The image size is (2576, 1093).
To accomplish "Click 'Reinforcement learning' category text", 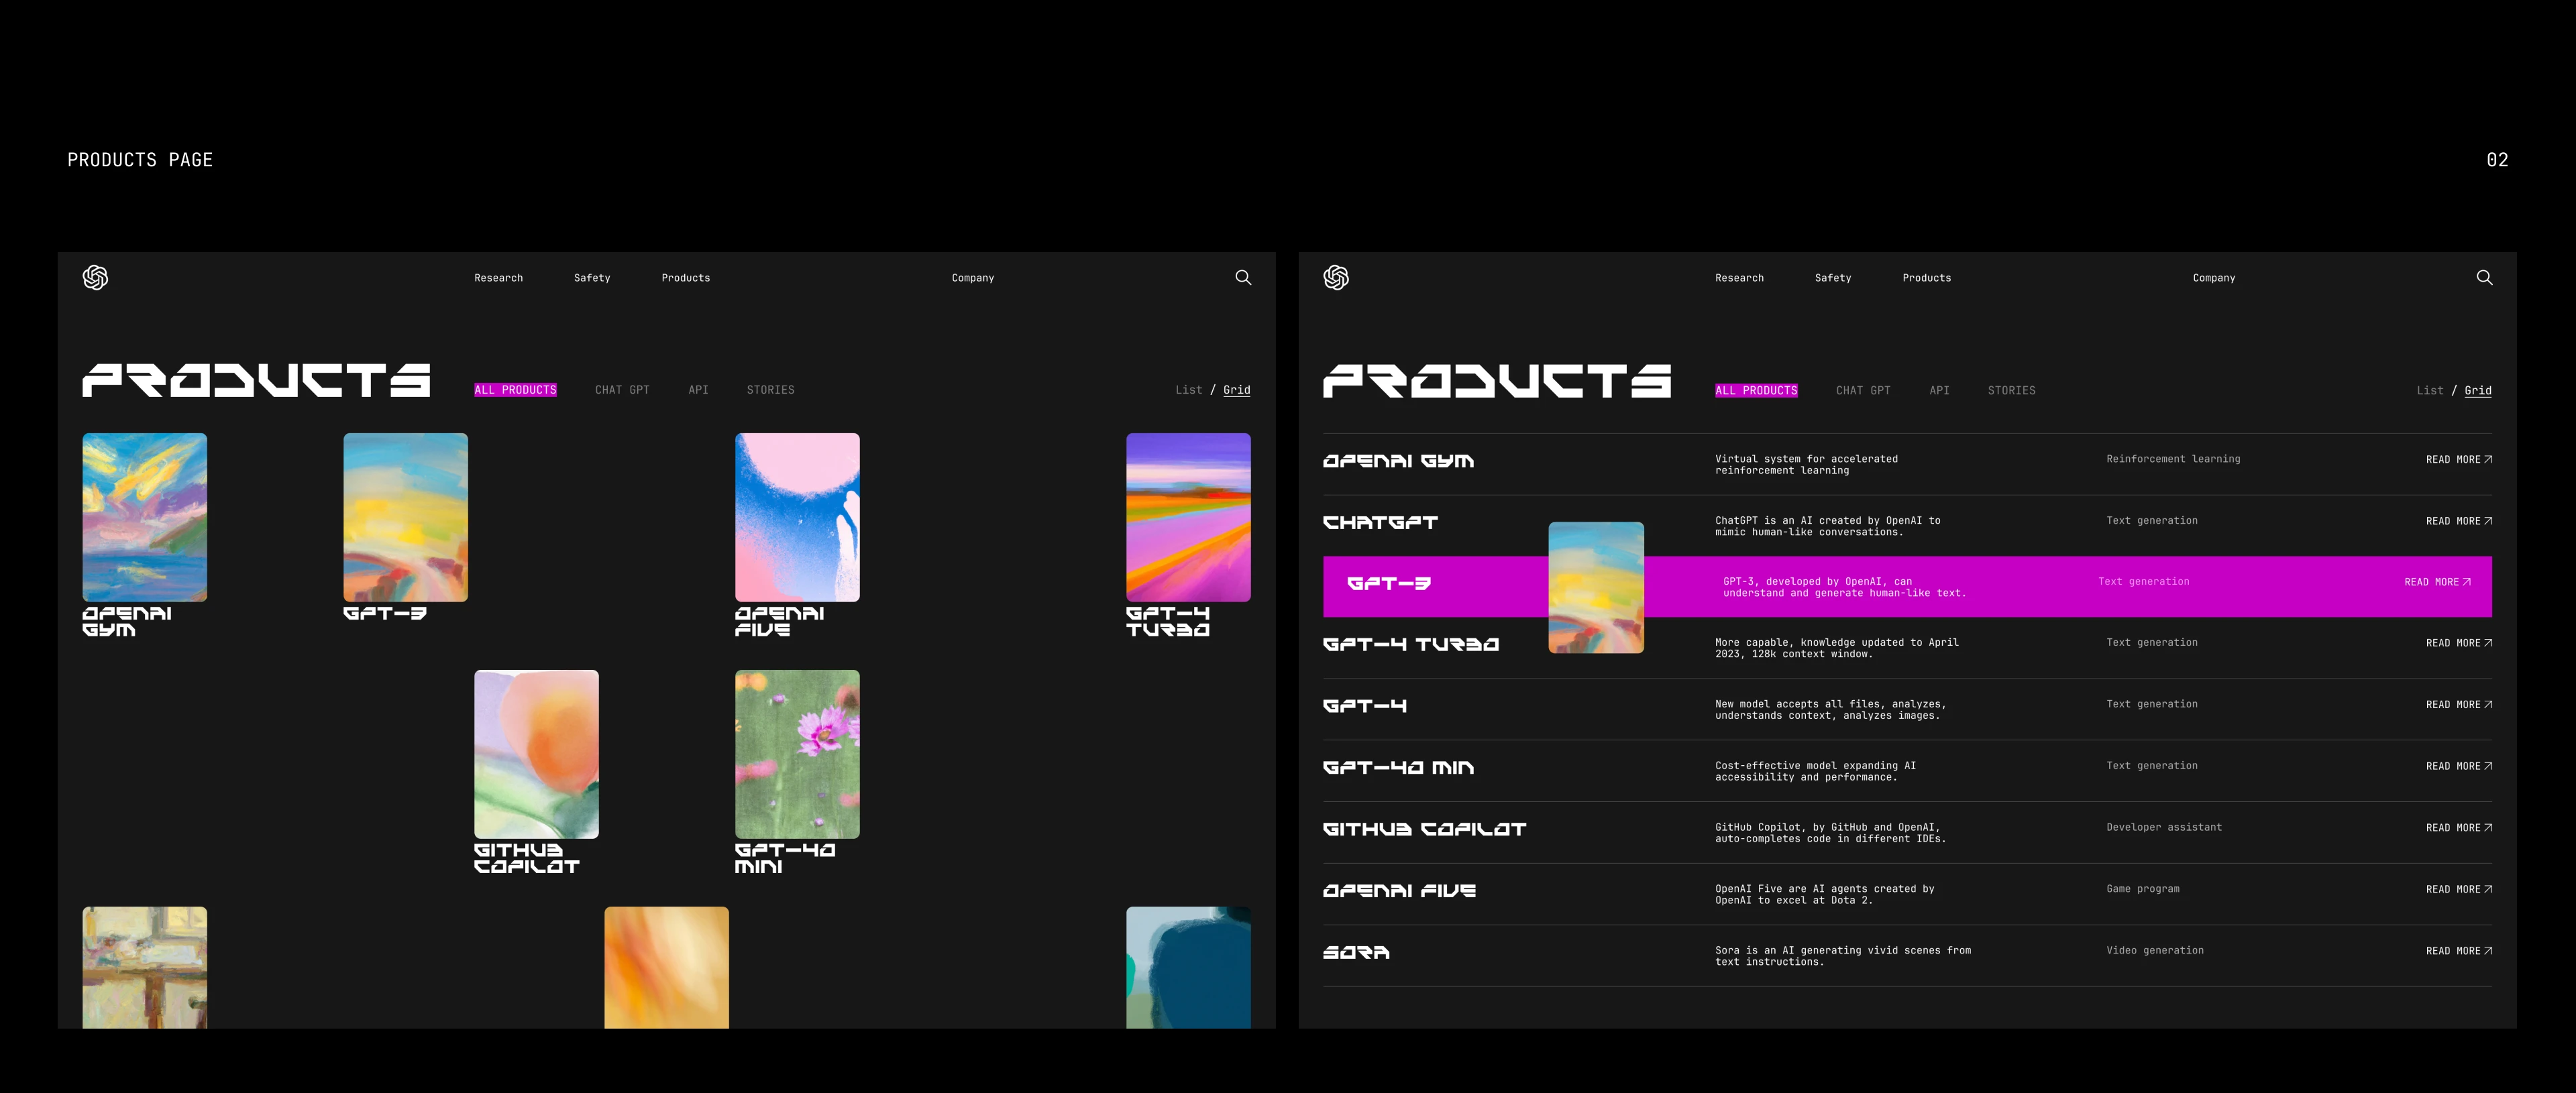I will click(2173, 459).
